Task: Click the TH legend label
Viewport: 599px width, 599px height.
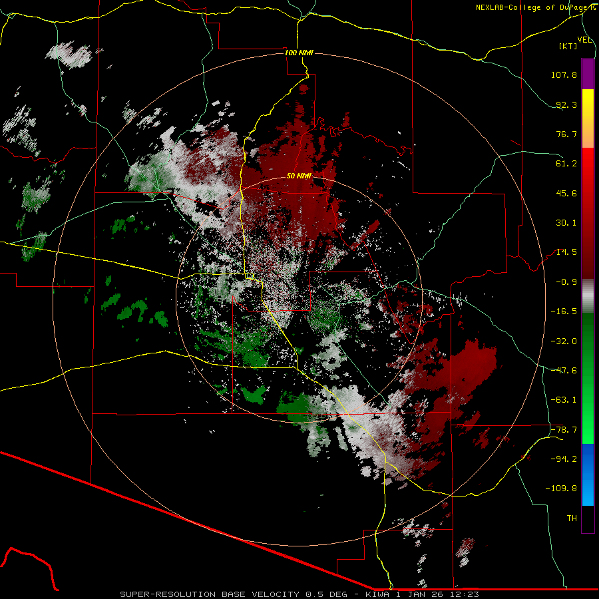Action: tap(572, 518)
